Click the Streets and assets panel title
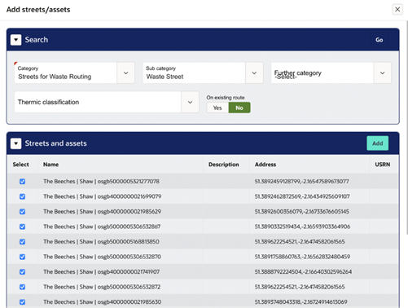Image resolution: width=408 pixels, height=308 pixels. pos(55,143)
